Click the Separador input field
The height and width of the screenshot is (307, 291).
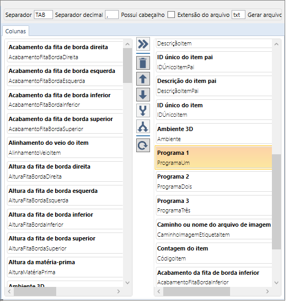pos(44,15)
